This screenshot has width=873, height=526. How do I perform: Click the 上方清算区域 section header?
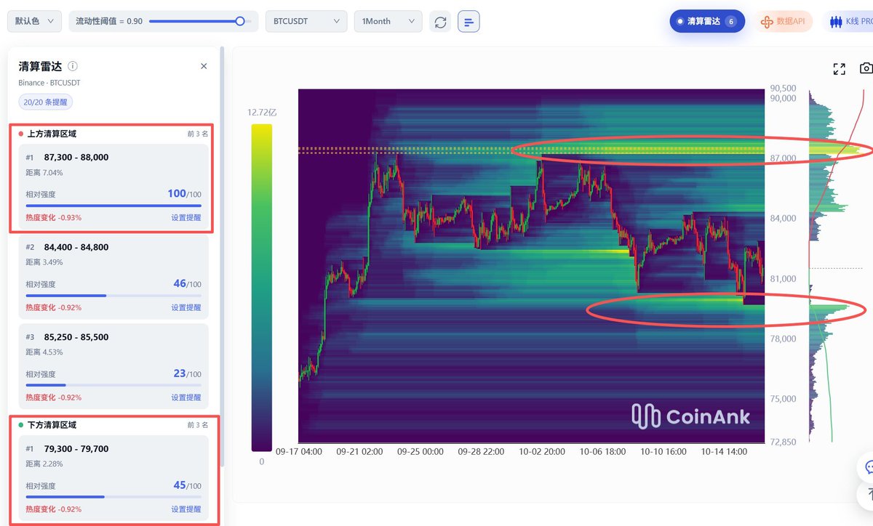(52, 134)
